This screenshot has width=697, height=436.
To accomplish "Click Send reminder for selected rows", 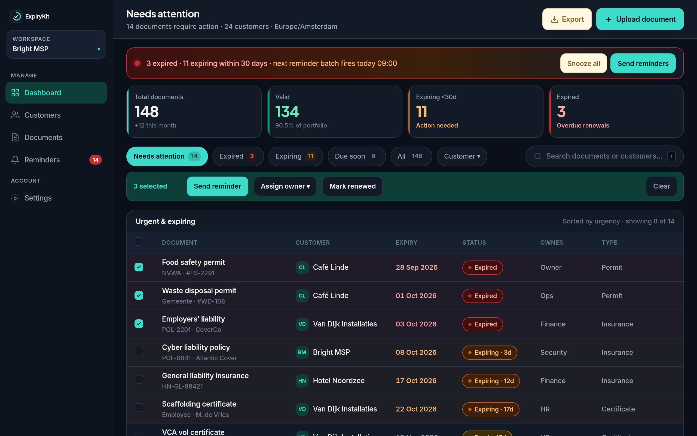I will coord(218,186).
